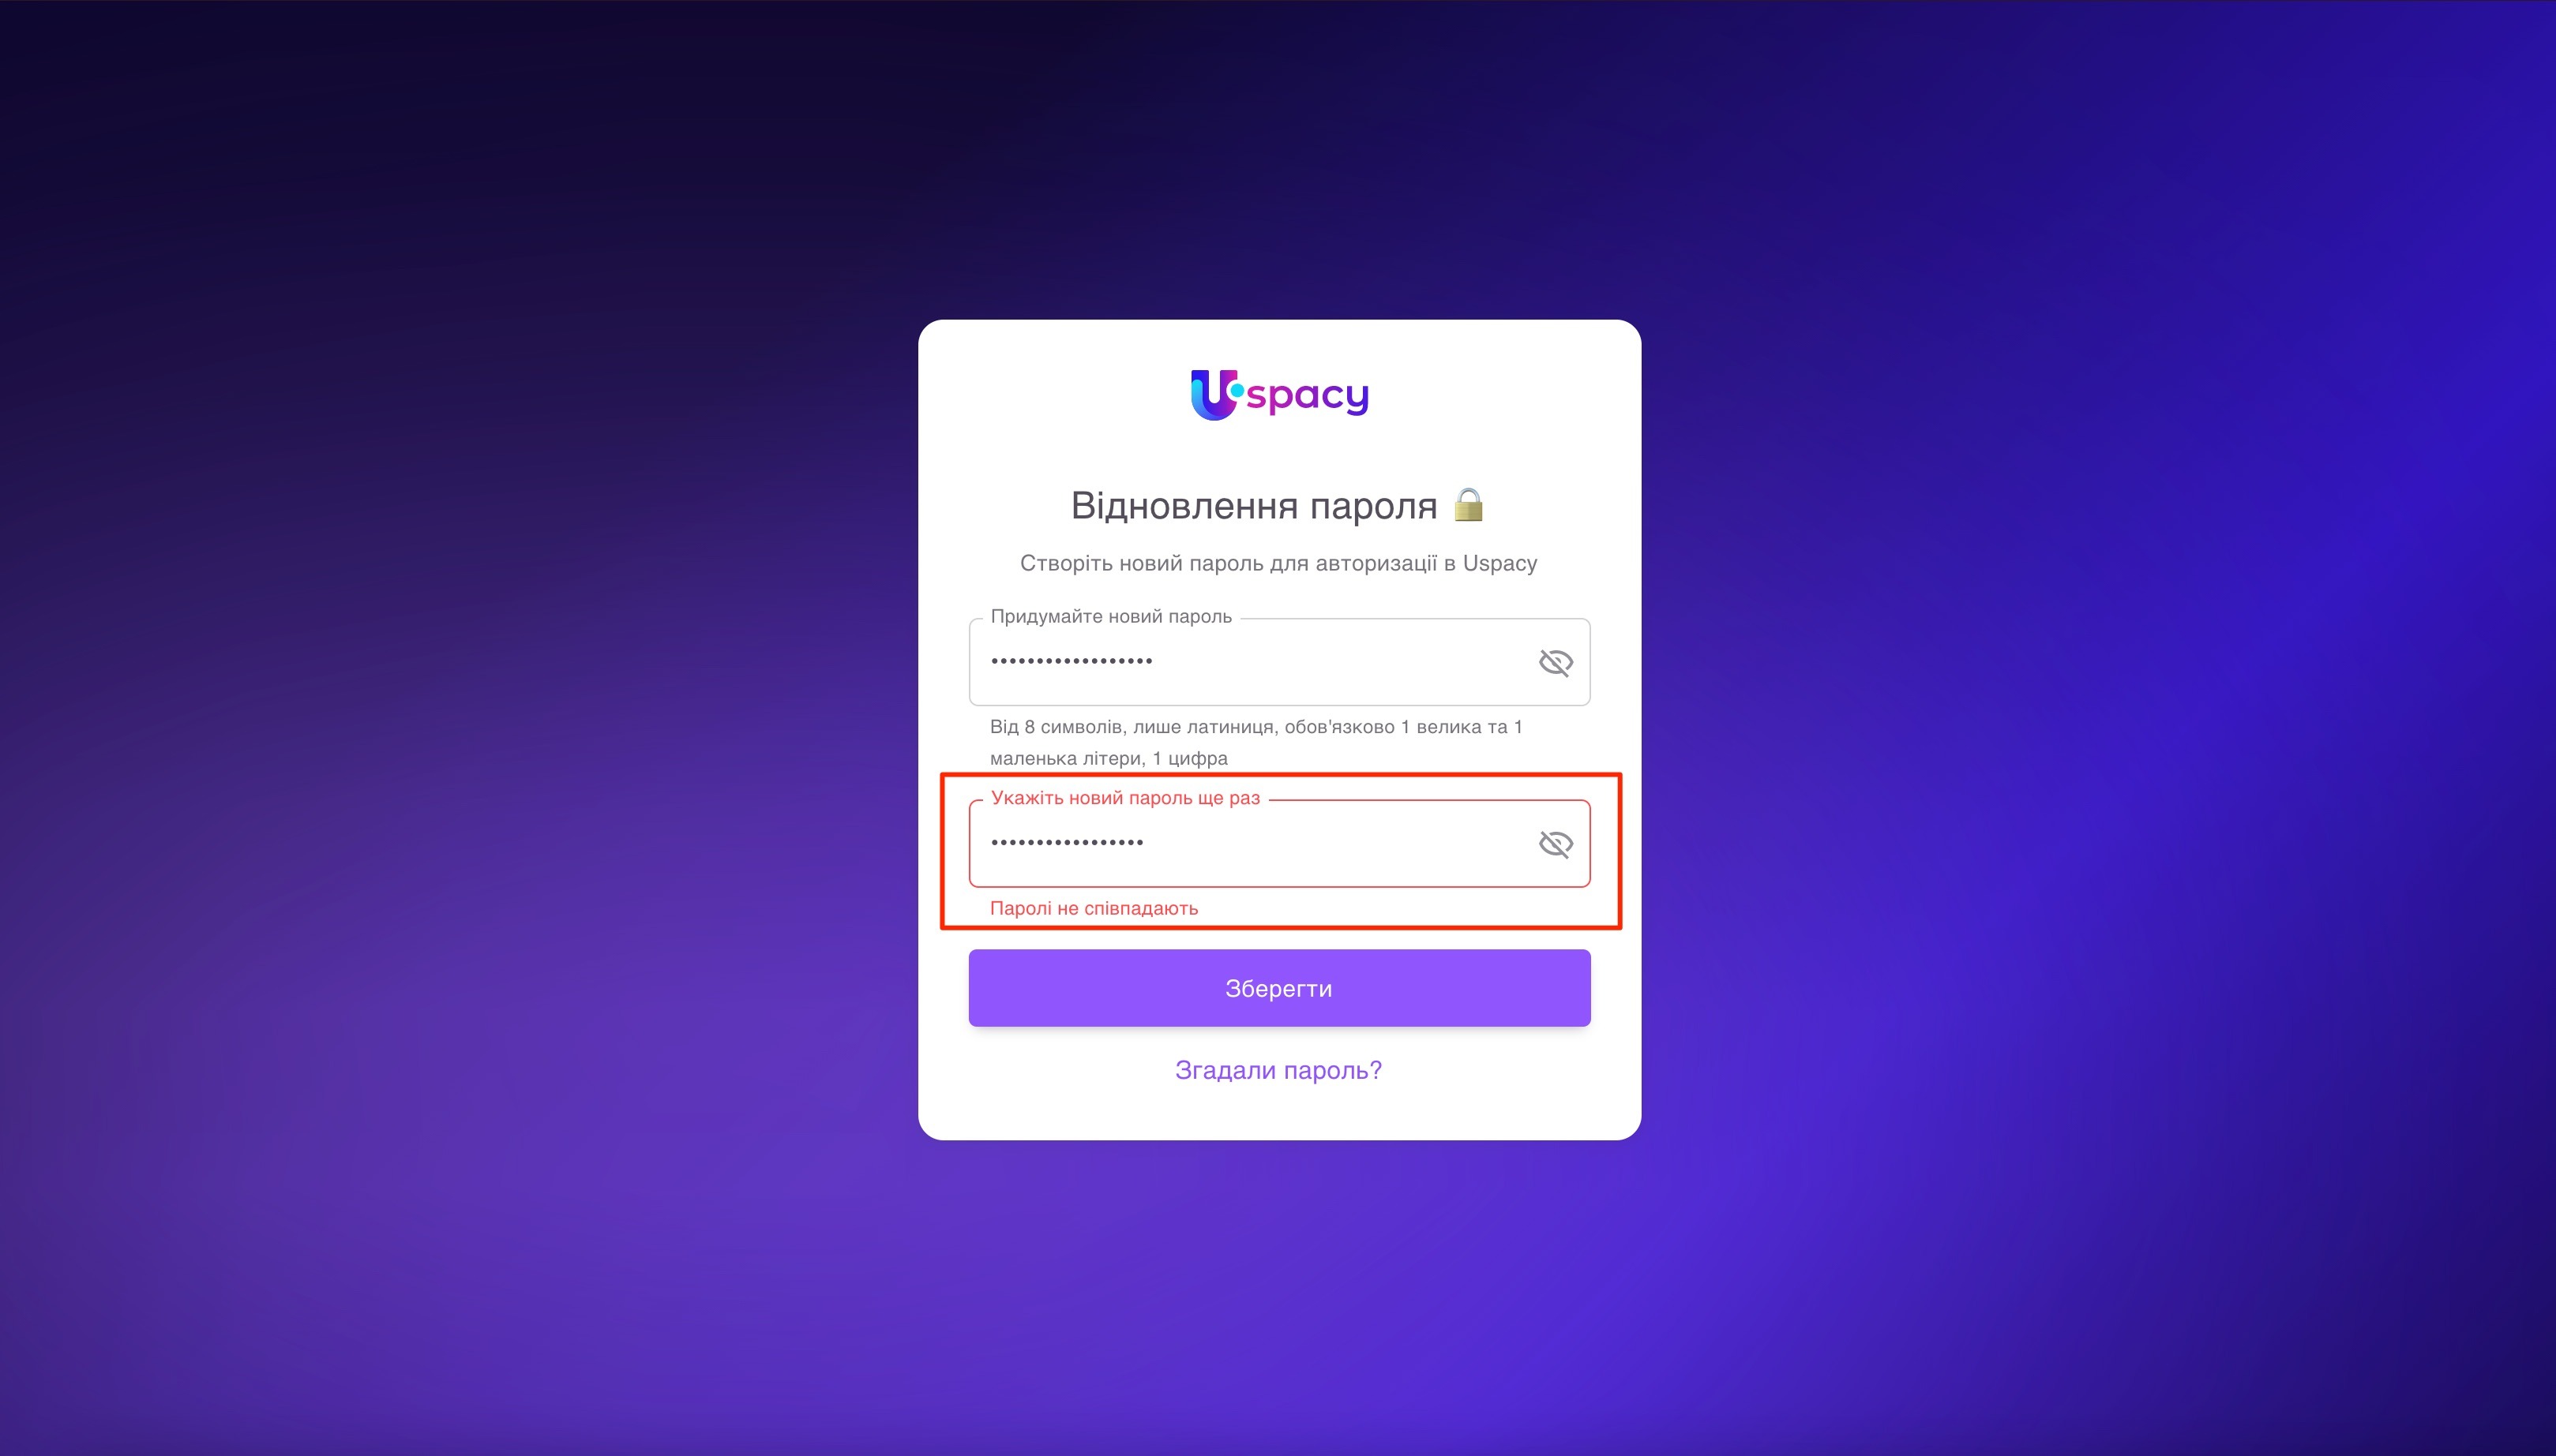Click the 'Придумайте новий пароль' floating label

1110,616
